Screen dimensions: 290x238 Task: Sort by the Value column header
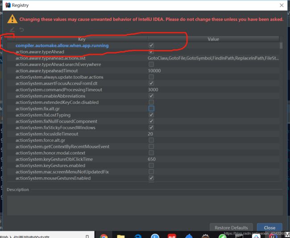click(x=213, y=39)
